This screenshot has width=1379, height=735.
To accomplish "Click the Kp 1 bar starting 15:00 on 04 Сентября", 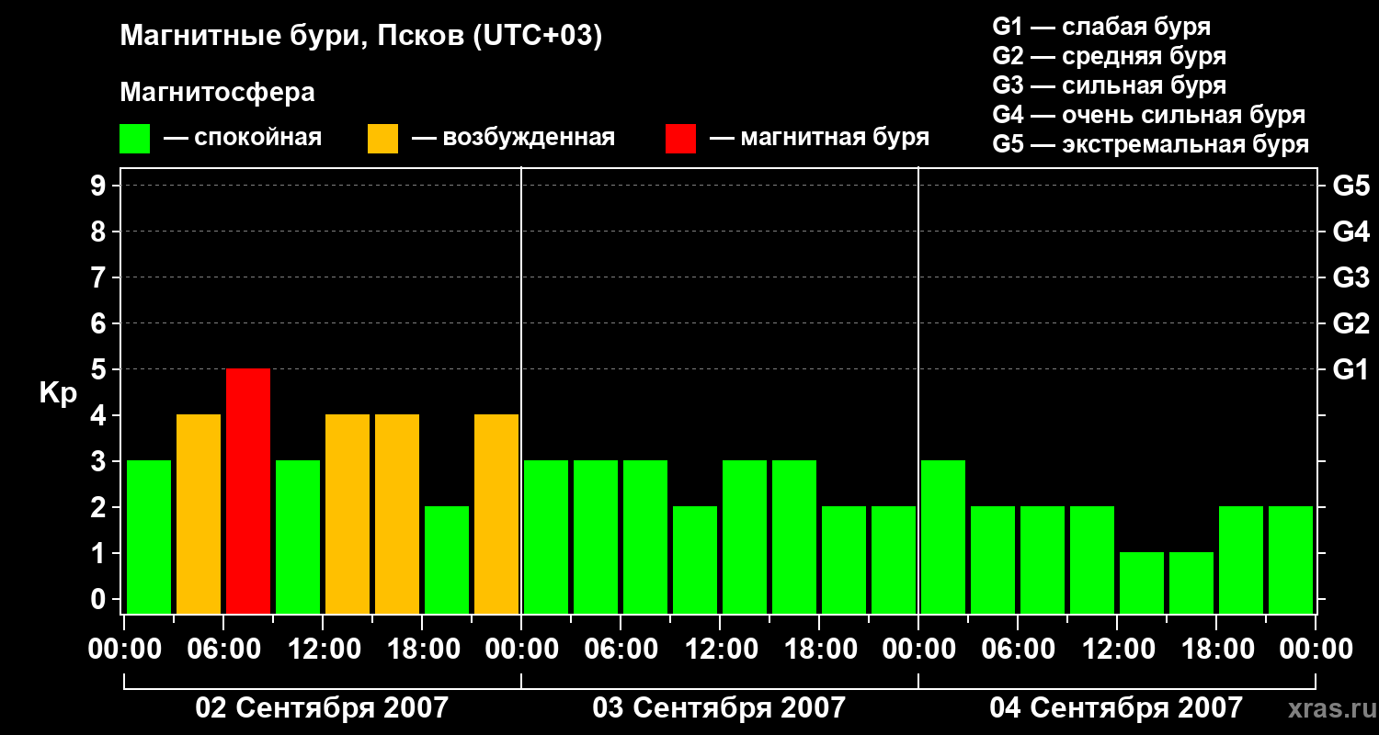I will pos(1191,583).
